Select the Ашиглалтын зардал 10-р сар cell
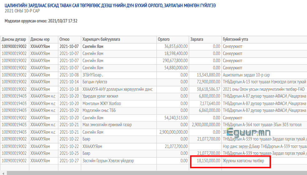This screenshot has width=307, height=175. point(246,75)
